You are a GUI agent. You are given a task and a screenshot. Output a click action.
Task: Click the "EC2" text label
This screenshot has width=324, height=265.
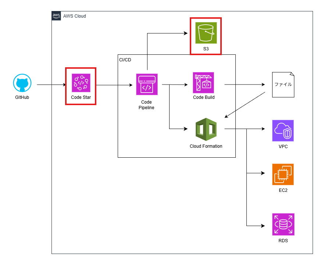coord(283,190)
